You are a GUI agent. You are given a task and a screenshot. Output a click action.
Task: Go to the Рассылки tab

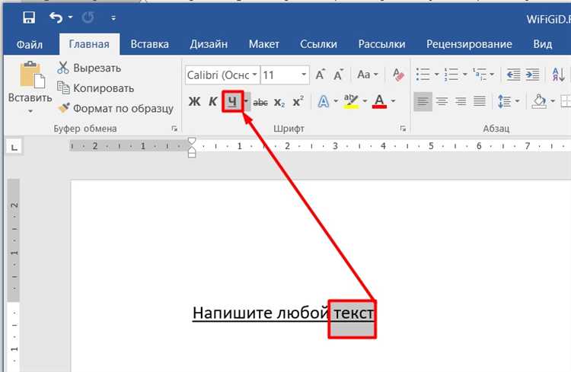(x=381, y=44)
